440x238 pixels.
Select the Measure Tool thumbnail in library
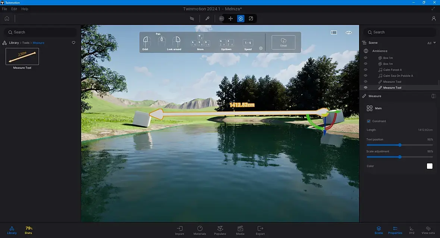coord(22,56)
